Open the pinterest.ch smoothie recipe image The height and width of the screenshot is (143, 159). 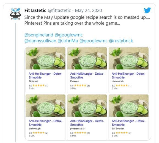pos(128,58)
